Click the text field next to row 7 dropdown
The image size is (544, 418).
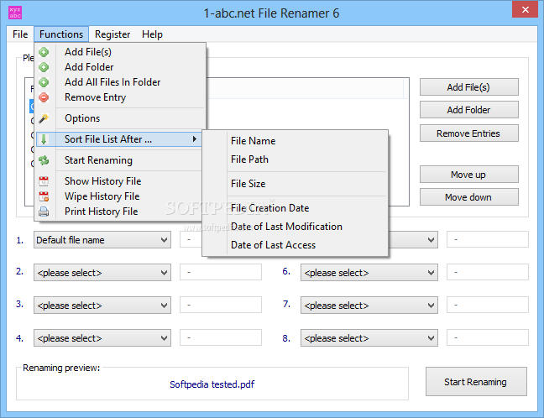pyautogui.click(x=488, y=305)
